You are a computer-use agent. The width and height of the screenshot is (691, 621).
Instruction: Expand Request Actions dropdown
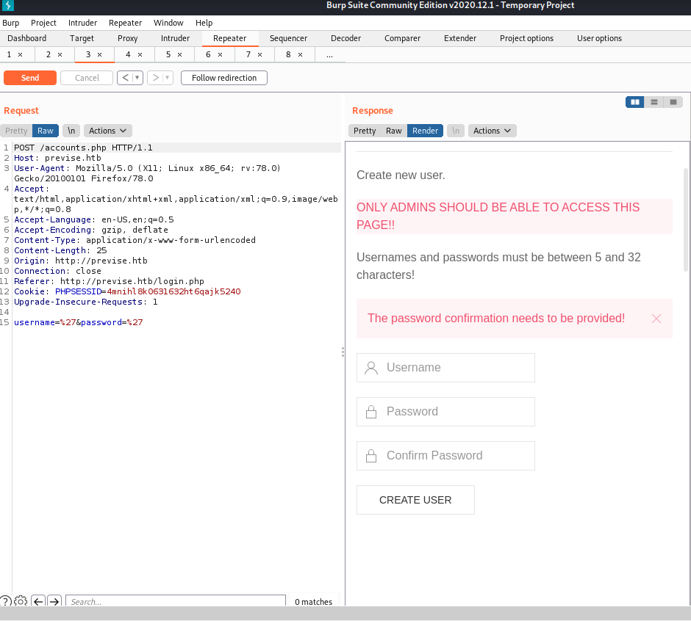(108, 131)
